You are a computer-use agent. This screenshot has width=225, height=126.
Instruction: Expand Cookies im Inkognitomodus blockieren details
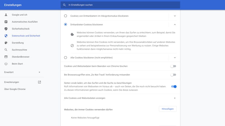[175, 16]
